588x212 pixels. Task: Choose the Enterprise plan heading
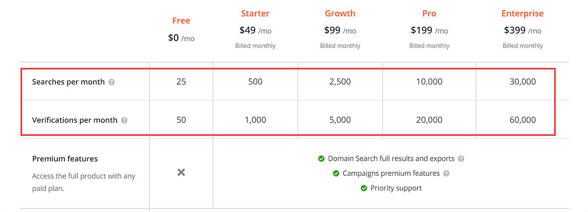tap(522, 14)
